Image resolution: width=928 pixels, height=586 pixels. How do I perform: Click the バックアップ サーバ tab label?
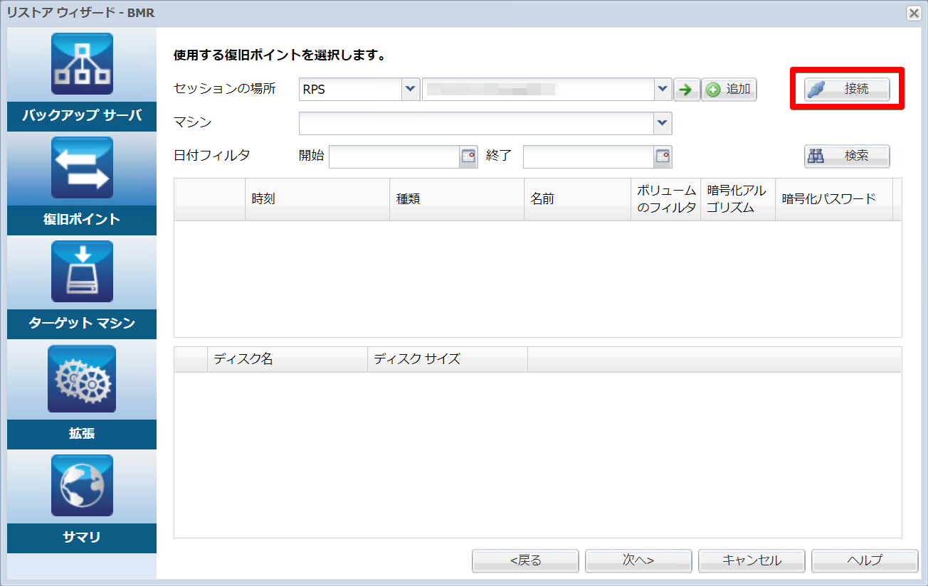point(82,116)
